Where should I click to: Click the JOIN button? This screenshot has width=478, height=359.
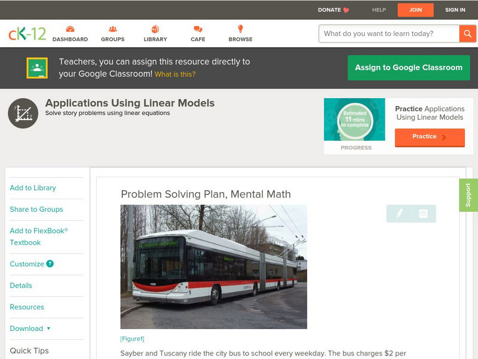415,10
